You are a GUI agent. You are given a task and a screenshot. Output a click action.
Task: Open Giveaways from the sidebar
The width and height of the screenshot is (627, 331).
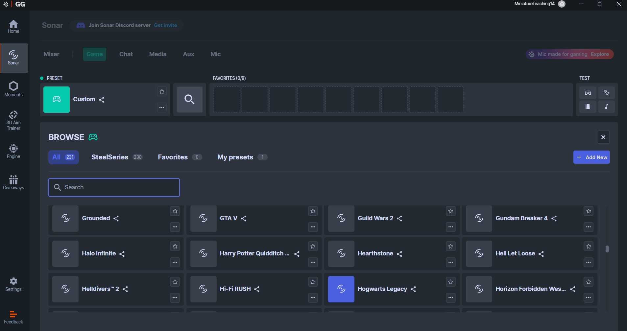[13, 182]
